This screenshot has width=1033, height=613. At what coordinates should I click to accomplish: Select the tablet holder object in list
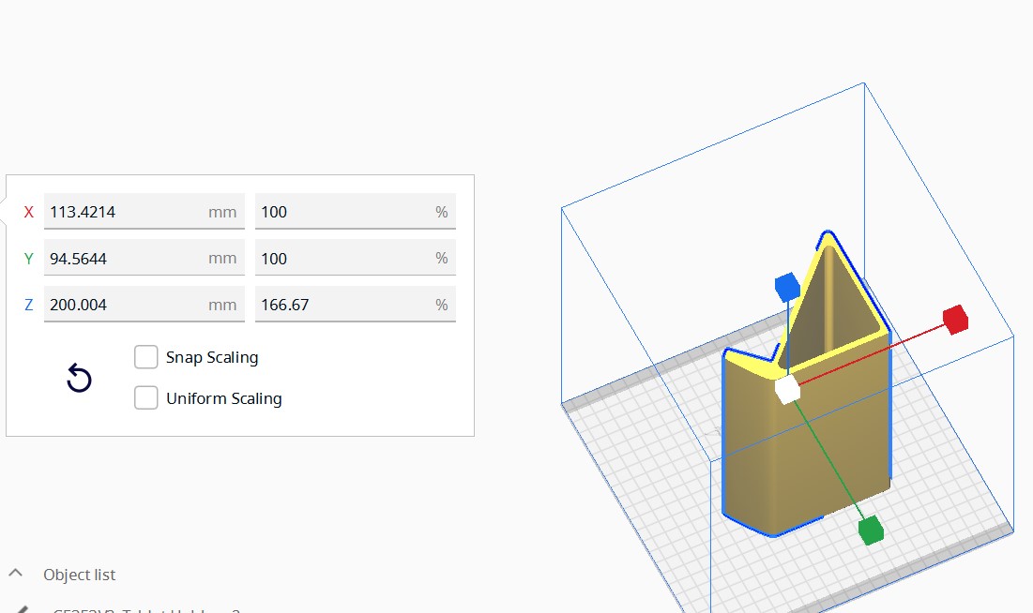(145, 609)
